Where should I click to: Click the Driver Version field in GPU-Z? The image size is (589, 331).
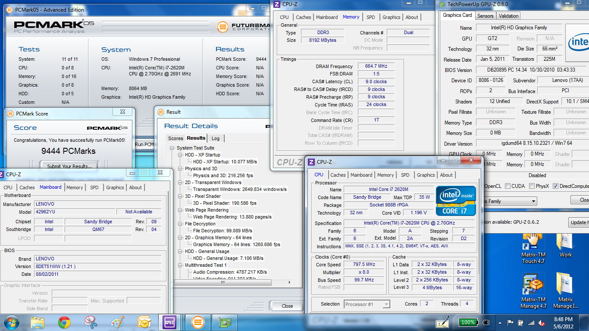(x=533, y=143)
